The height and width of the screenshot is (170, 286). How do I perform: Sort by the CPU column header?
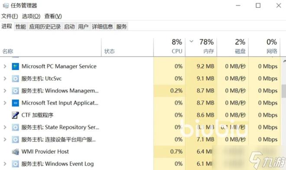(x=169, y=47)
